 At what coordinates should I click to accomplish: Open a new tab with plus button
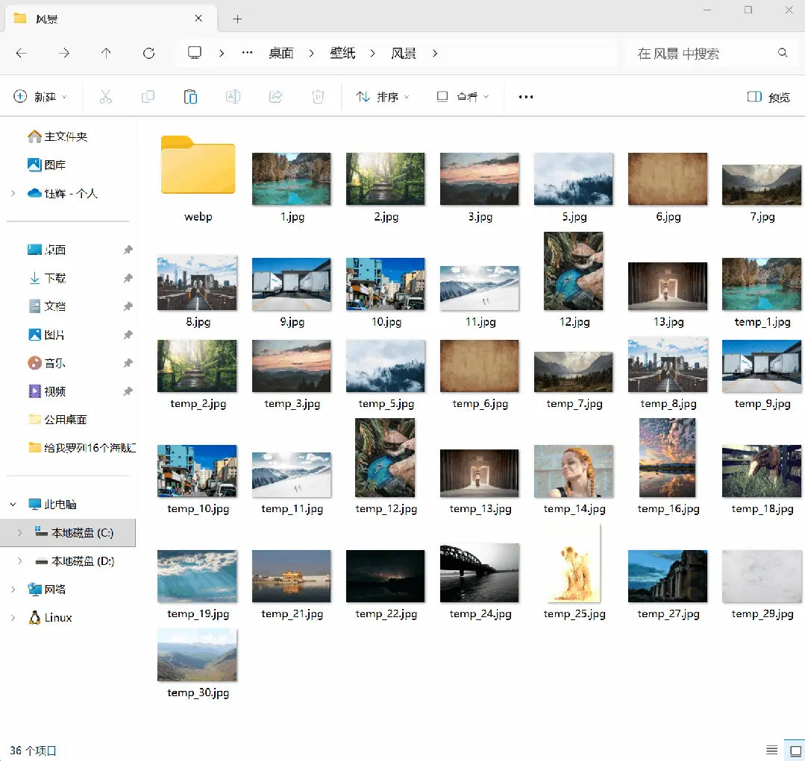[x=237, y=19]
